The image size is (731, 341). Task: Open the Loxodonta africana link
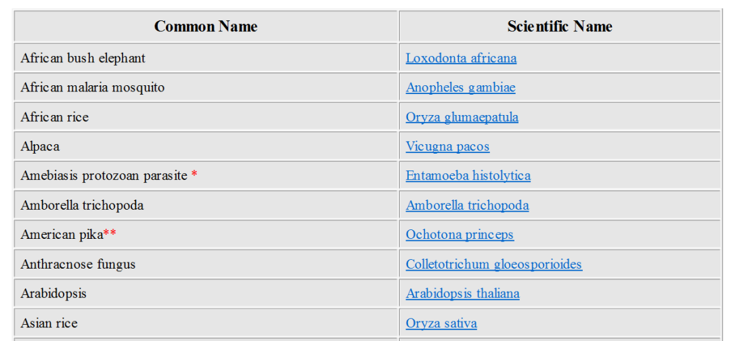pyautogui.click(x=461, y=58)
